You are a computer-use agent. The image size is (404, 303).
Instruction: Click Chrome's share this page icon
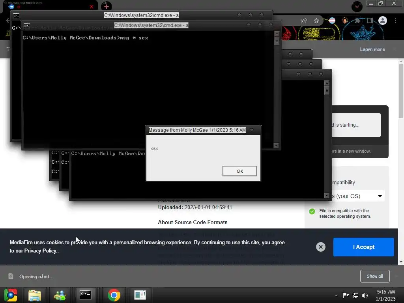click(x=304, y=21)
